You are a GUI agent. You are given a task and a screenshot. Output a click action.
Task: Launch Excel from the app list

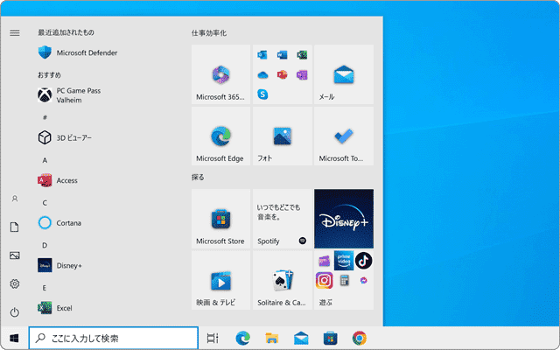point(55,308)
